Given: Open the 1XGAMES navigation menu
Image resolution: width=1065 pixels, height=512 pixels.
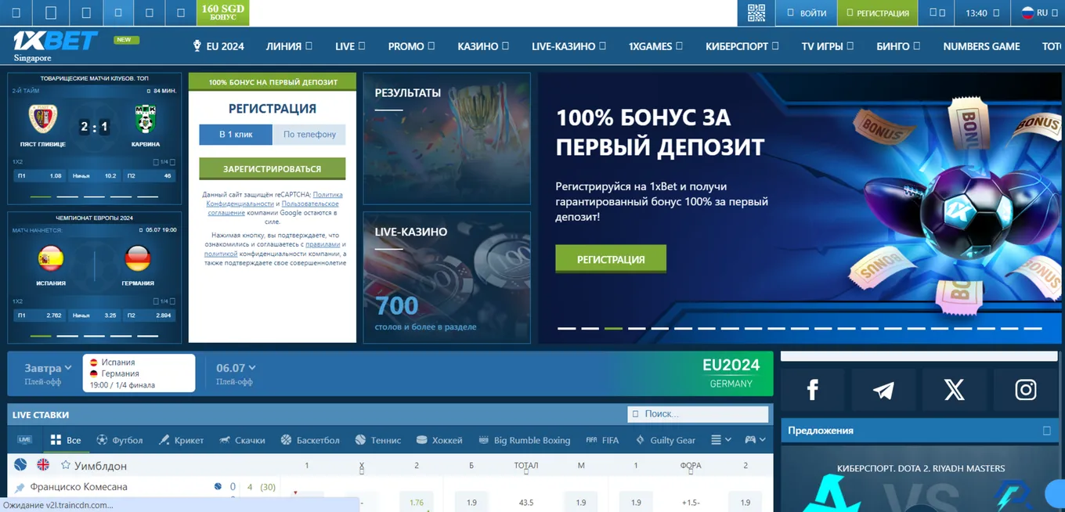Looking at the screenshot, I should pos(655,46).
